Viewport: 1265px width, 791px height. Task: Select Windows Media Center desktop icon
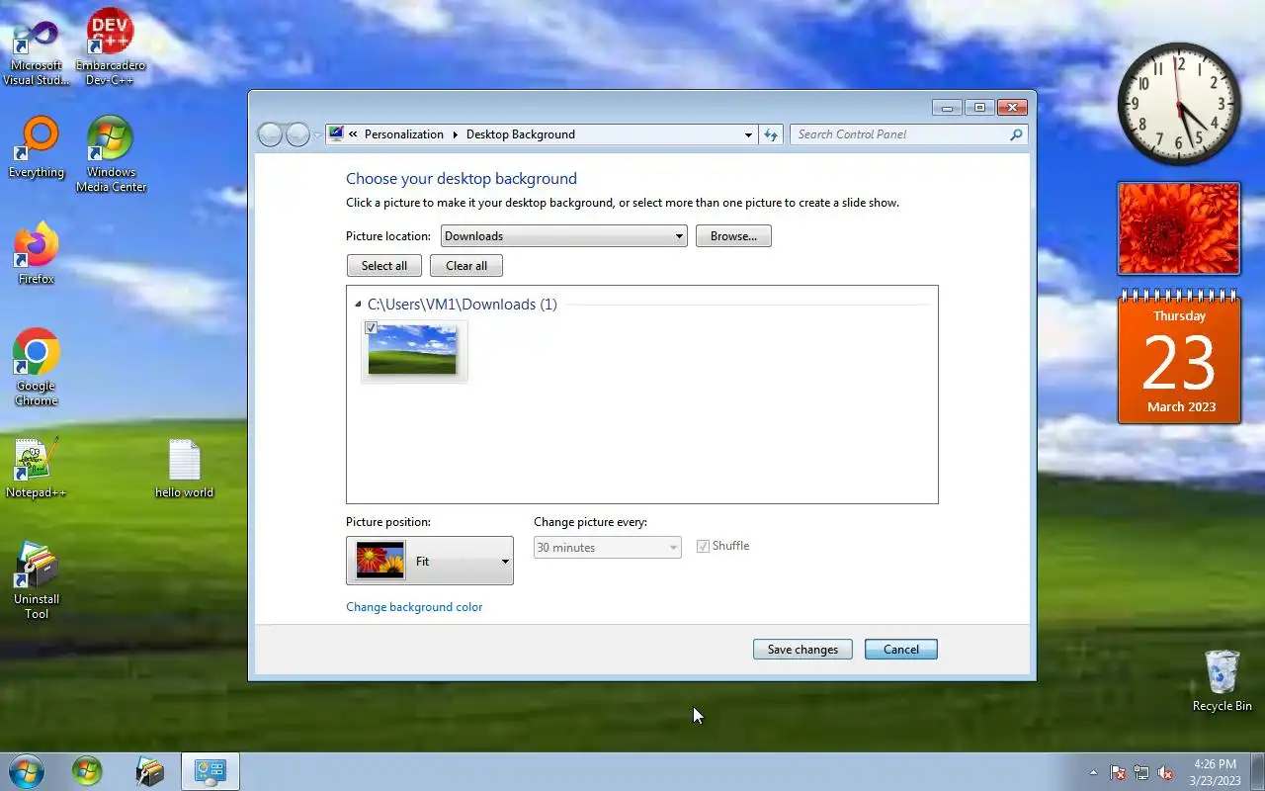pyautogui.click(x=111, y=154)
